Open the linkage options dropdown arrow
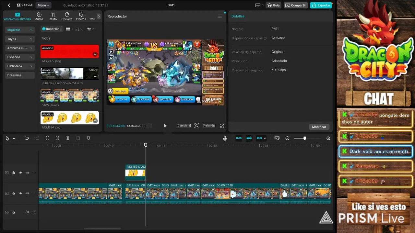This screenshot has width=415, height=233. pos(265,138)
